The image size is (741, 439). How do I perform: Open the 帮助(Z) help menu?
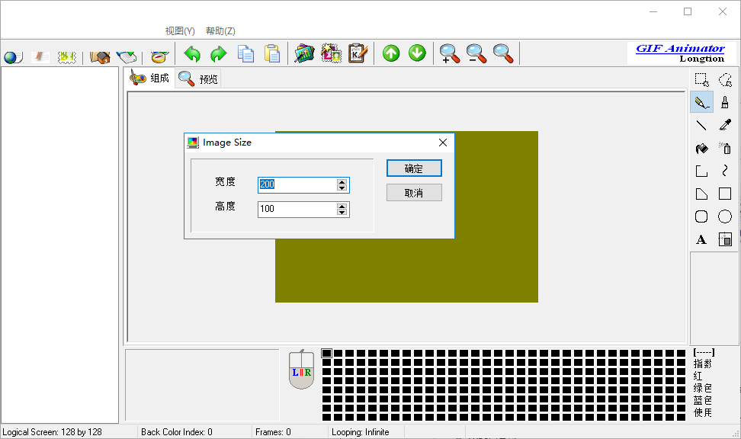click(220, 31)
